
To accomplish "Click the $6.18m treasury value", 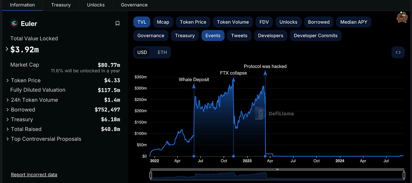I will pos(110,119).
